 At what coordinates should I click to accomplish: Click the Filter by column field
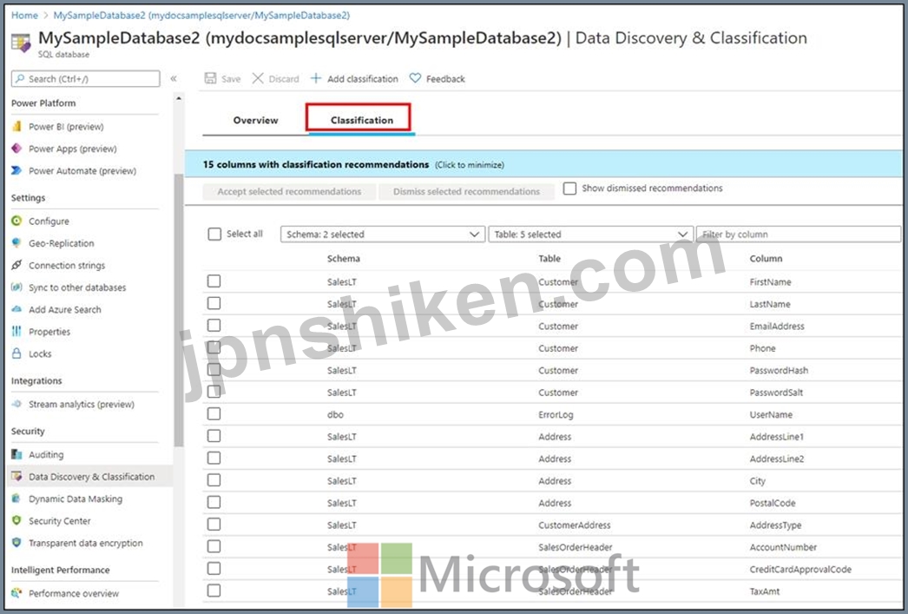point(799,234)
